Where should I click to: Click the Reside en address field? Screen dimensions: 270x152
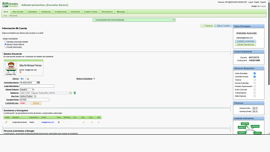(x=44, y=93)
